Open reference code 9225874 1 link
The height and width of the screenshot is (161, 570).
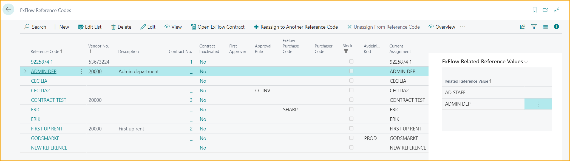tap(42, 62)
